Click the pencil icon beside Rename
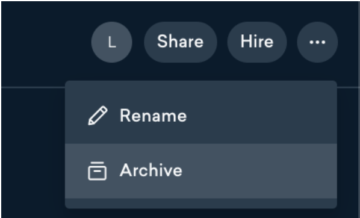The width and height of the screenshot is (360, 218). tap(98, 116)
